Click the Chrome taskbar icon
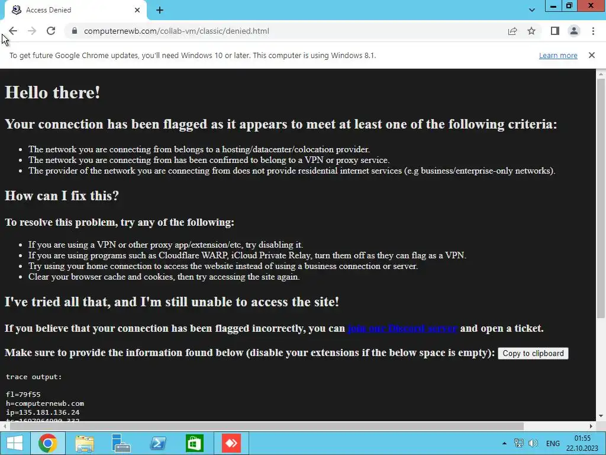Image resolution: width=606 pixels, height=455 pixels. (48, 443)
